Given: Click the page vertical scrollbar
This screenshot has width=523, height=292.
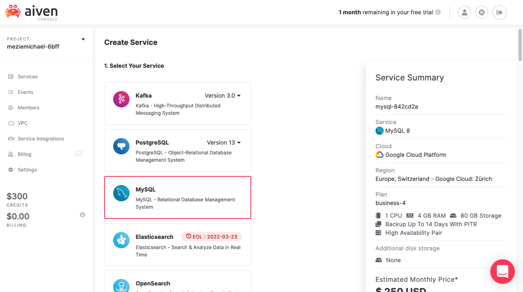Looking at the screenshot, I should tap(520, 45).
